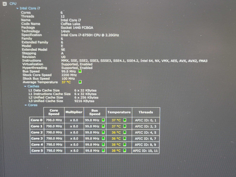Collapse the Intel Core i7 tree node

click(17, 9)
